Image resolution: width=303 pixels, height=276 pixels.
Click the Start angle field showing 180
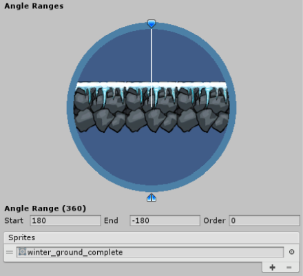pos(65,220)
